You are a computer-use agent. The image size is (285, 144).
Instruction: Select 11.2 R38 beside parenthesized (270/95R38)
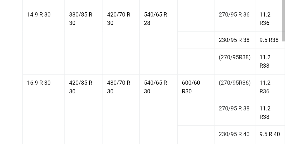265,61
